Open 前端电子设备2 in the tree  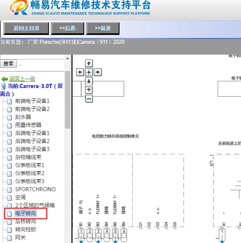(32, 109)
